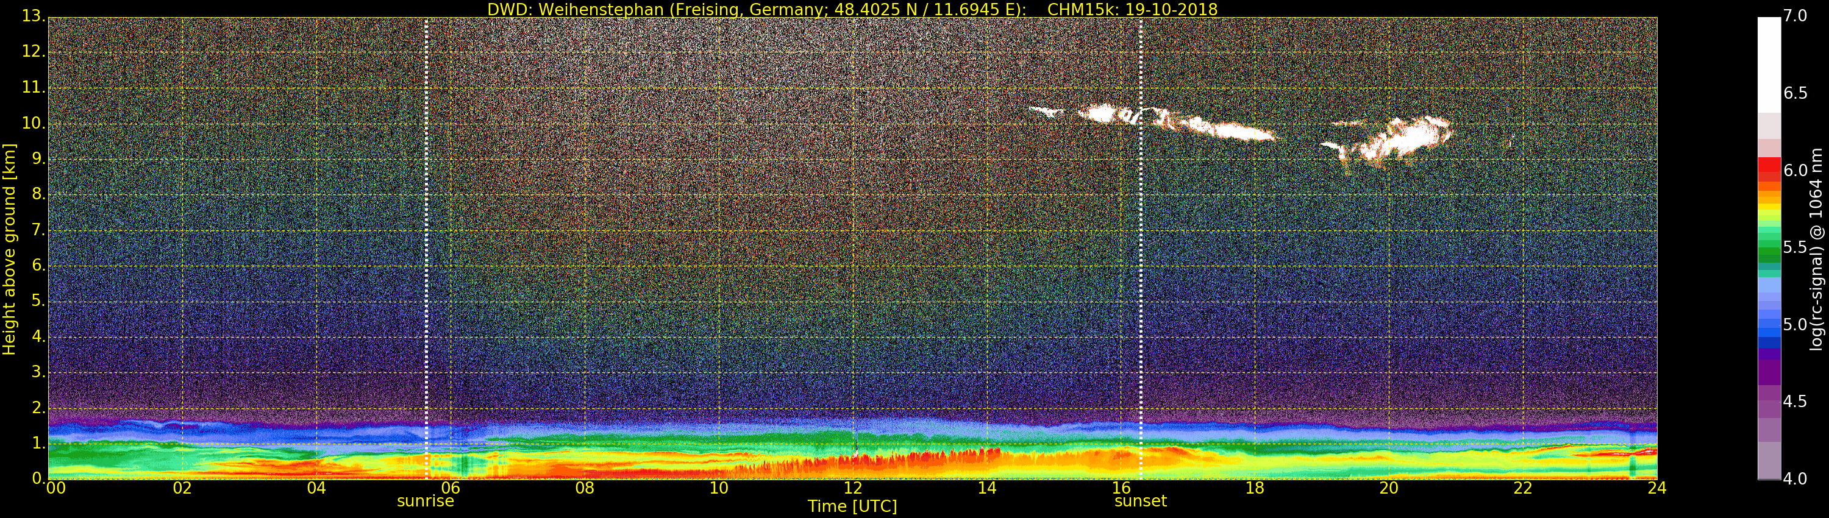Click the height axis tick '4.'
The image size is (1829, 518).
click(x=38, y=336)
